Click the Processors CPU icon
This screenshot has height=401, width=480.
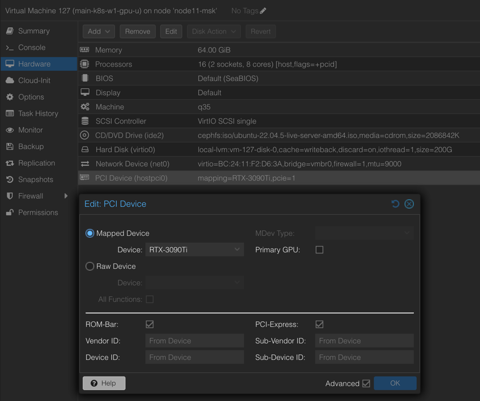point(85,64)
